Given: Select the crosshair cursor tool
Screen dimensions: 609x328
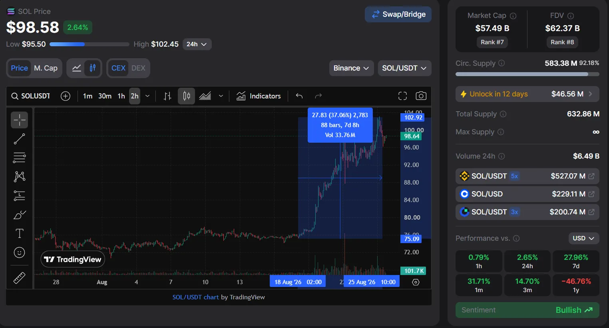Looking at the screenshot, I should click(x=19, y=120).
